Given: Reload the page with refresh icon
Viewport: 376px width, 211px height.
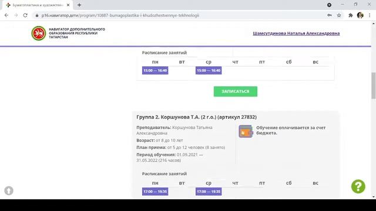Looking at the screenshot, I should pos(25,15).
